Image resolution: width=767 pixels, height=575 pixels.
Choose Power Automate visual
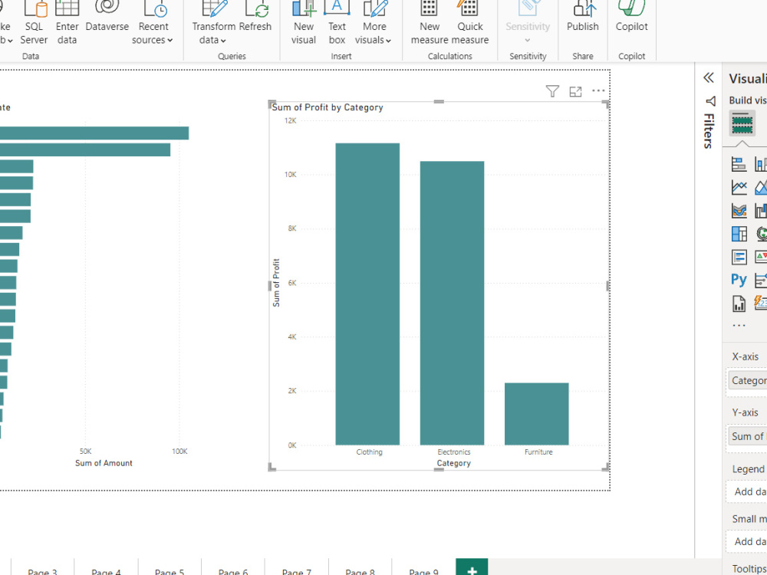761,303
